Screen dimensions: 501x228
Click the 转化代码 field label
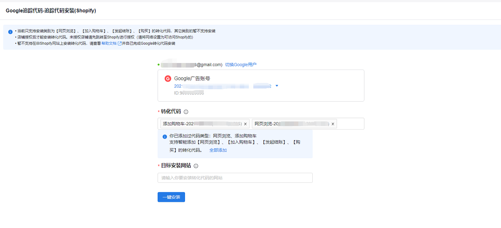(171, 112)
